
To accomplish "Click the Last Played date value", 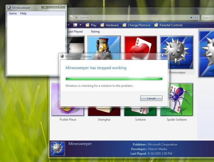I will 160,154.
